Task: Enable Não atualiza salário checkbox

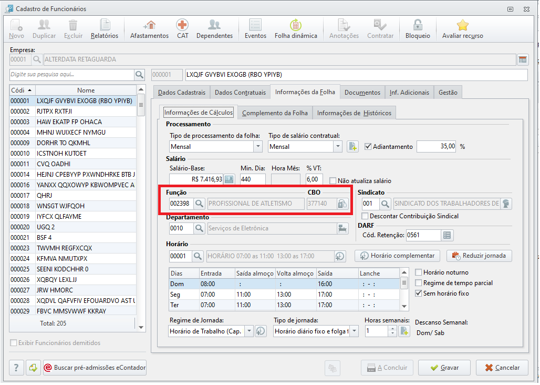Action: 333,180
